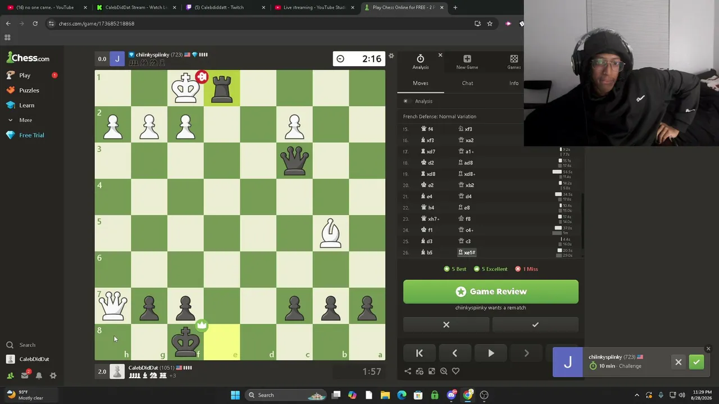Image resolution: width=719 pixels, height=404 pixels.
Task: Go back in browser history
Action: (8, 24)
